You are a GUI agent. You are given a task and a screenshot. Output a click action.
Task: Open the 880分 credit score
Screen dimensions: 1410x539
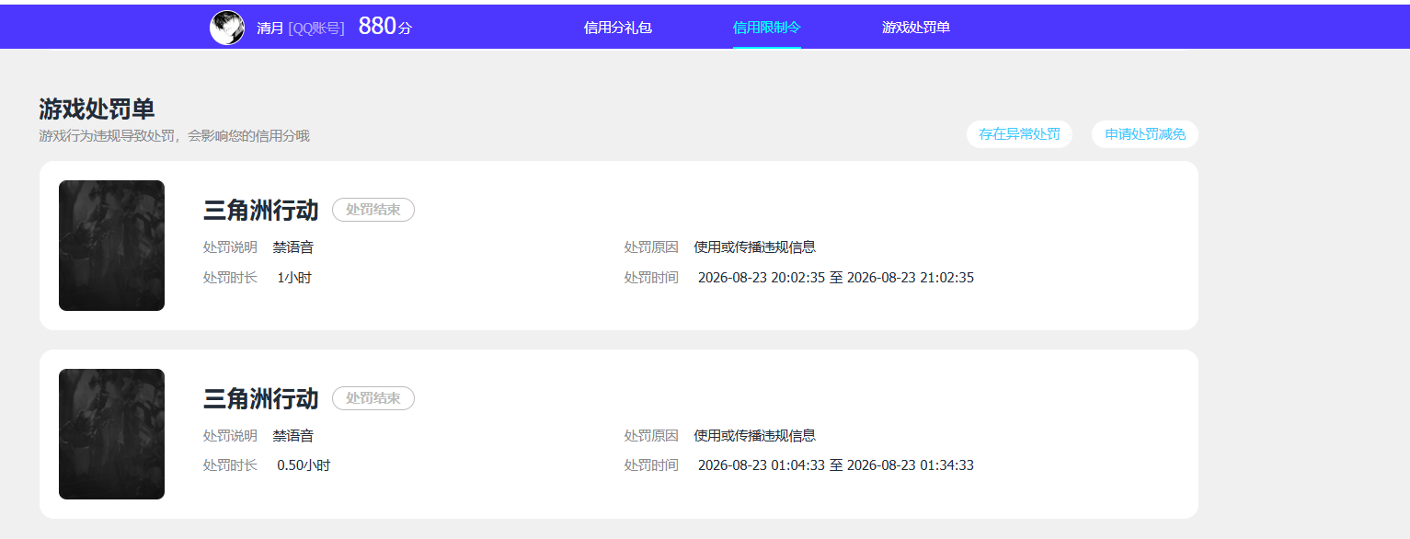click(x=385, y=27)
